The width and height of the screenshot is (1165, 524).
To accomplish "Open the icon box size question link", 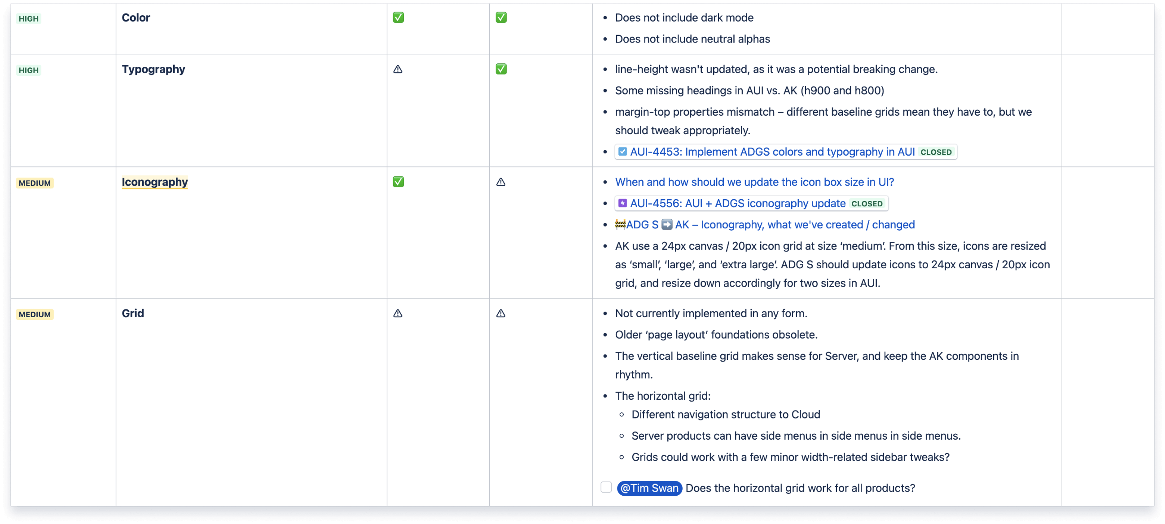I will (754, 182).
